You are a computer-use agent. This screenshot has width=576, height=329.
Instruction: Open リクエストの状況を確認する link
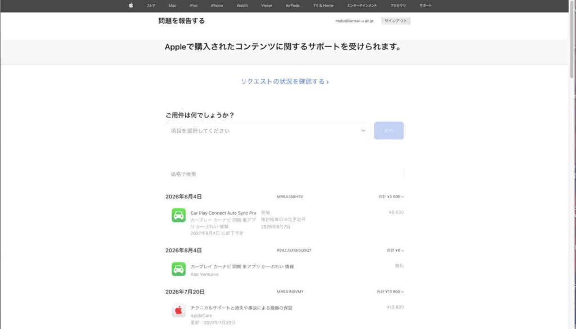tap(284, 81)
